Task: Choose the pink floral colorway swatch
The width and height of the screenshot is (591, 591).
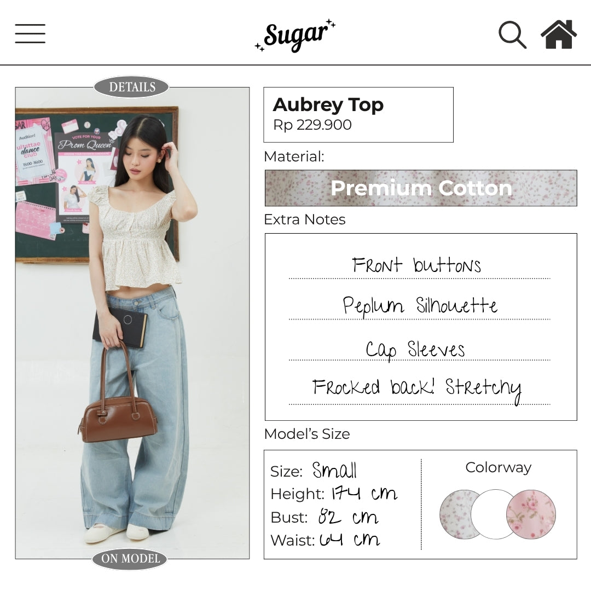Action: point(531,514)
